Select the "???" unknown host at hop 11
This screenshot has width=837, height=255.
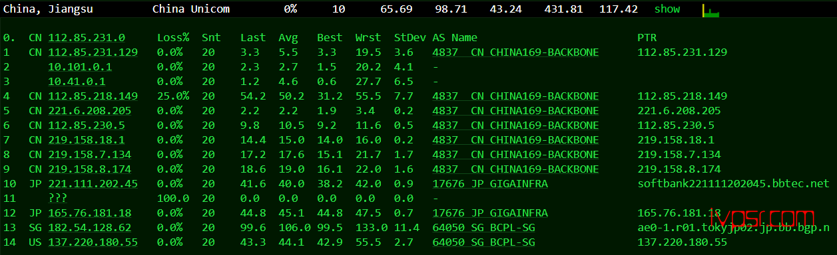pos(58,199)
